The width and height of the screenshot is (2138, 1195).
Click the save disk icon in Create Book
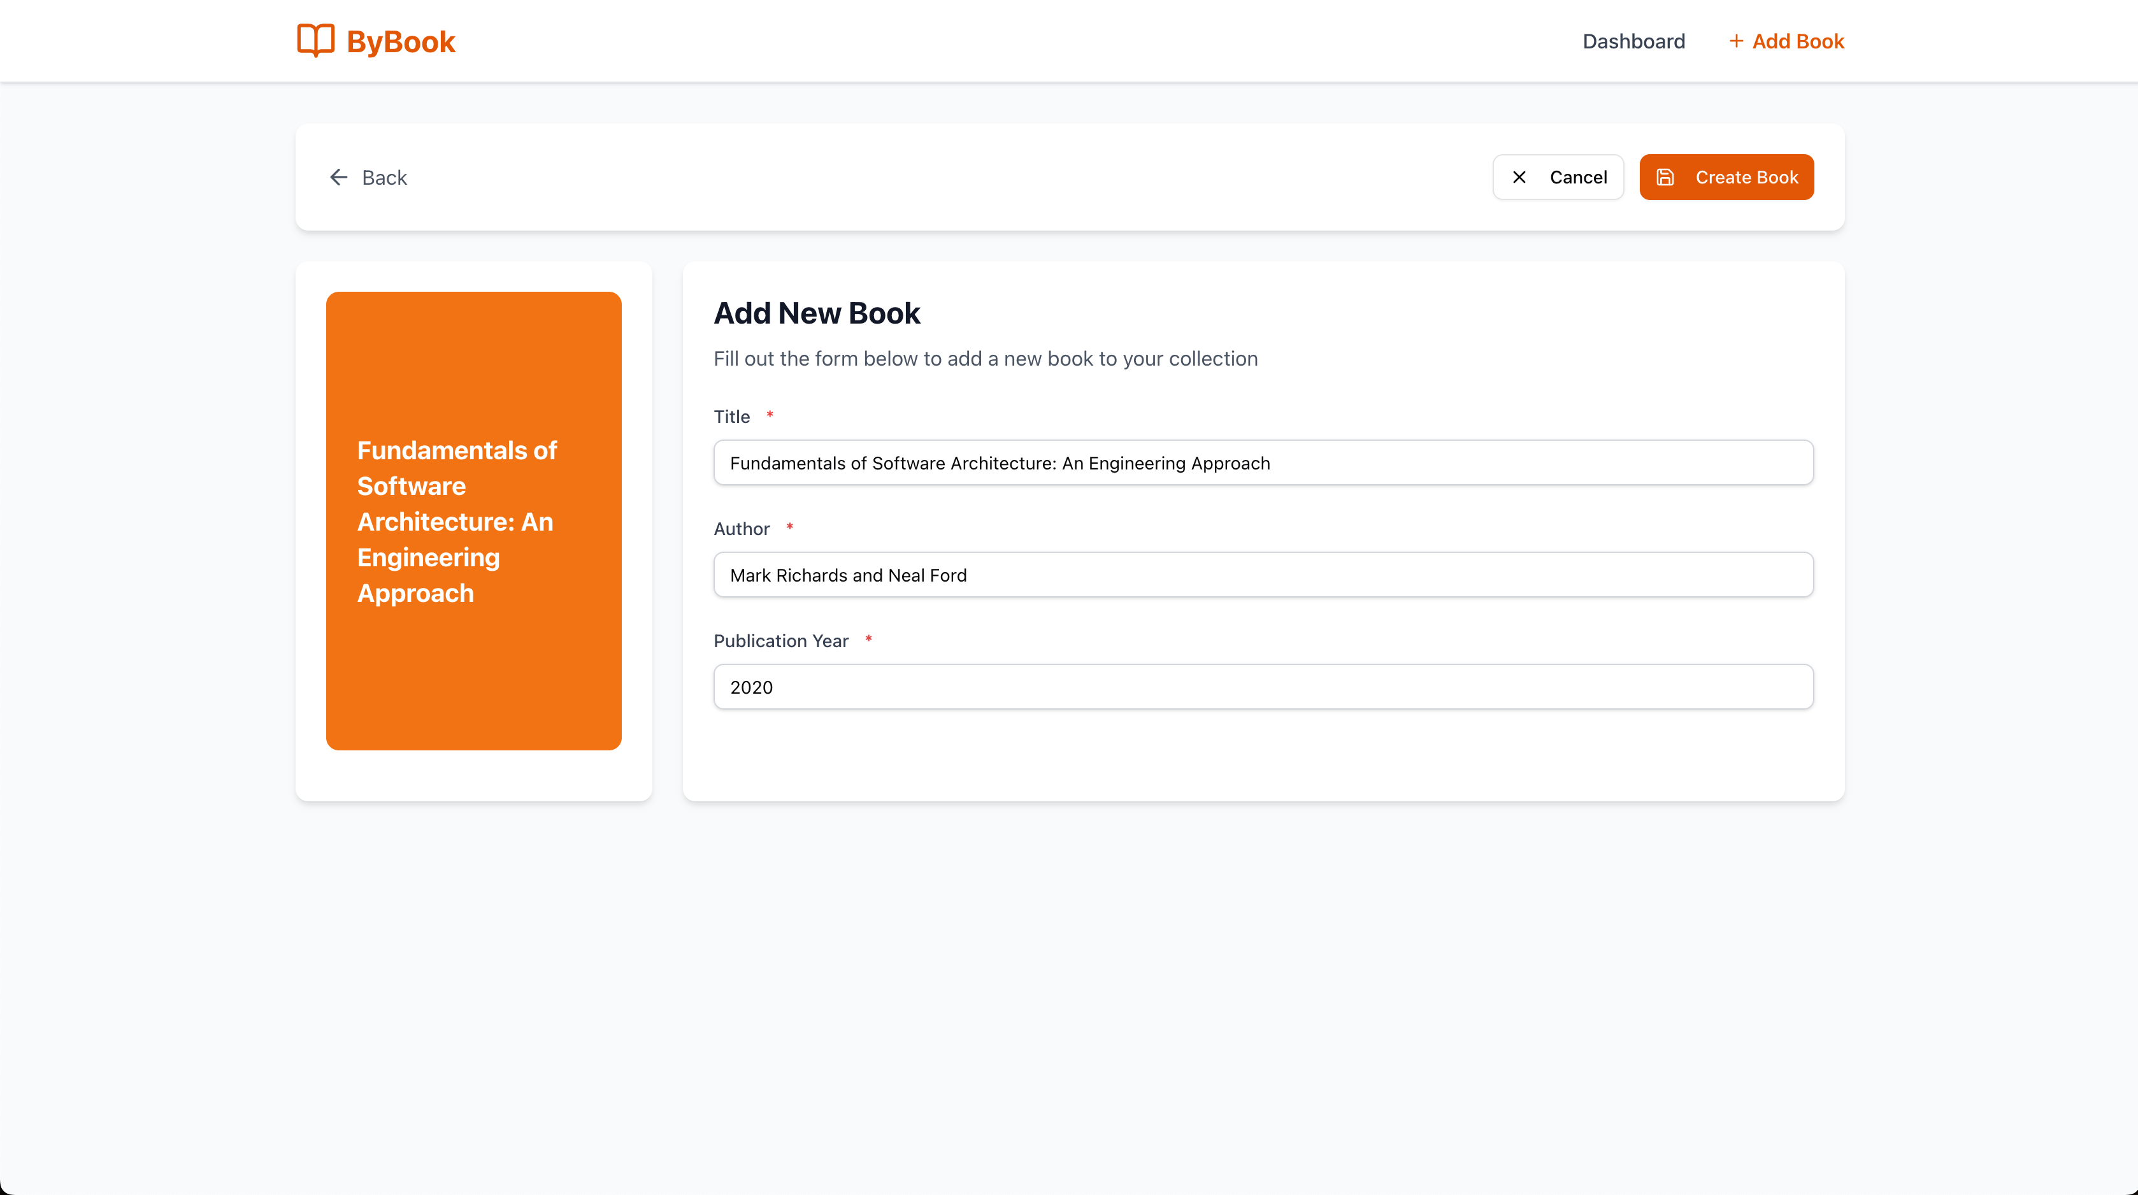[1665, 176]
